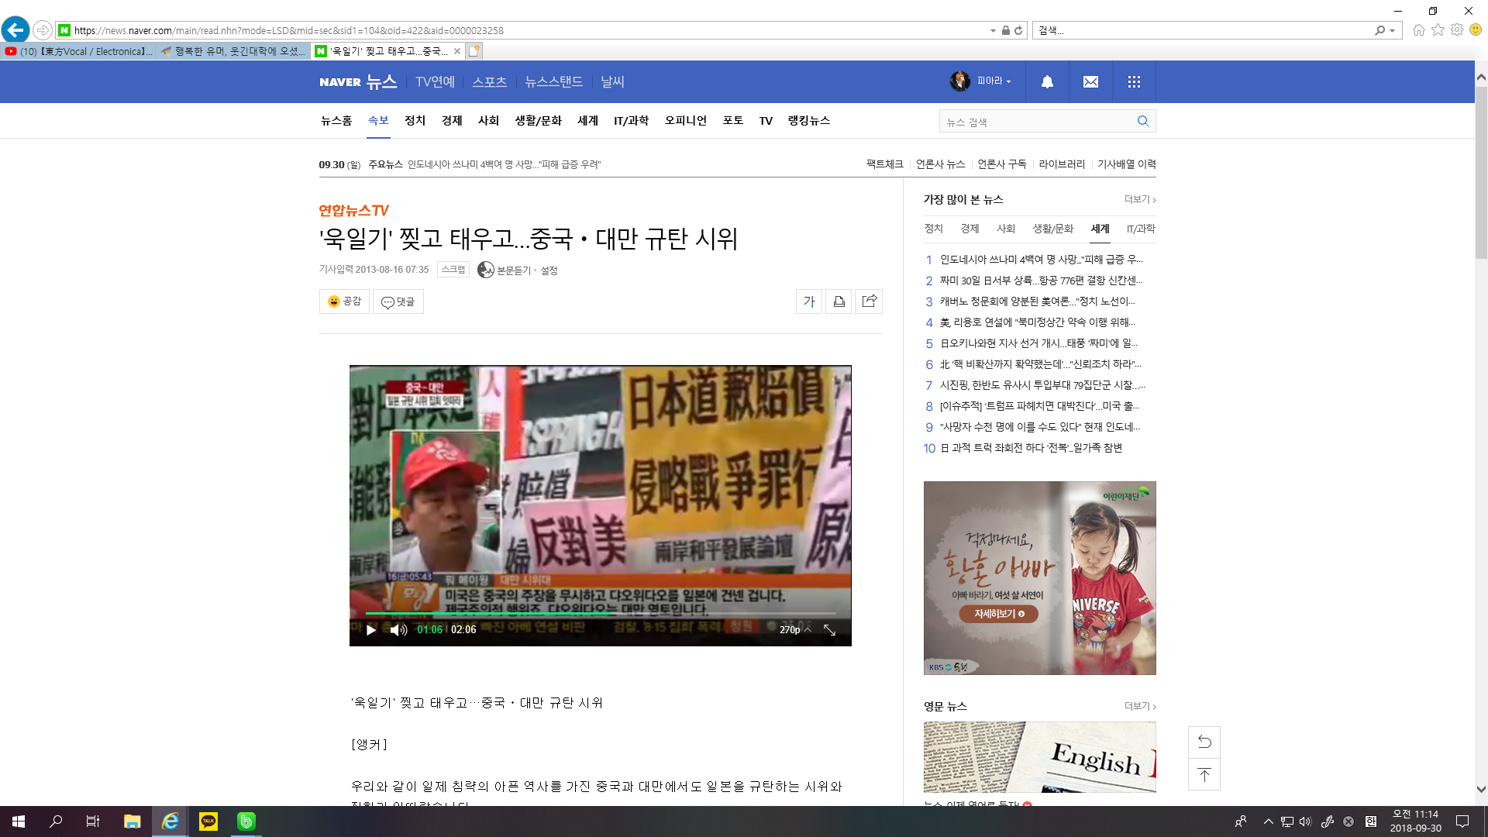The image size is (1488, 837).
Task: Switch to the IT/과학 ranking tab
Action: click(1140, 229)
